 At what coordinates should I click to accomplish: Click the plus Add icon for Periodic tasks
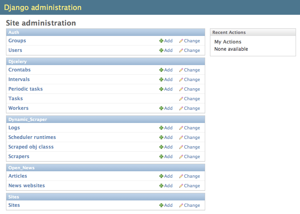pos(161,89)
